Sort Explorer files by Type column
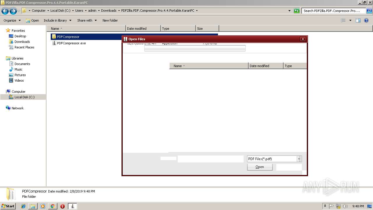Viewport: 373px width, 210px height. (178, 29)
